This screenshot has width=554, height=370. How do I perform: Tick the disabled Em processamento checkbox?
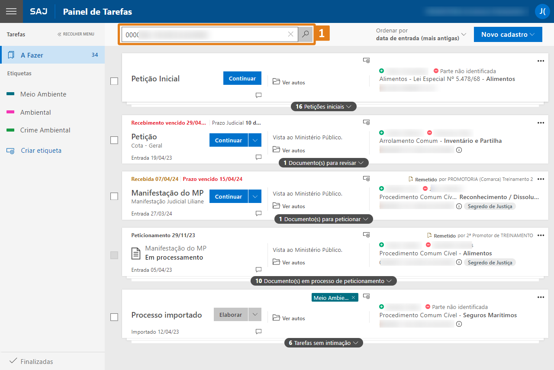point(114,255)
